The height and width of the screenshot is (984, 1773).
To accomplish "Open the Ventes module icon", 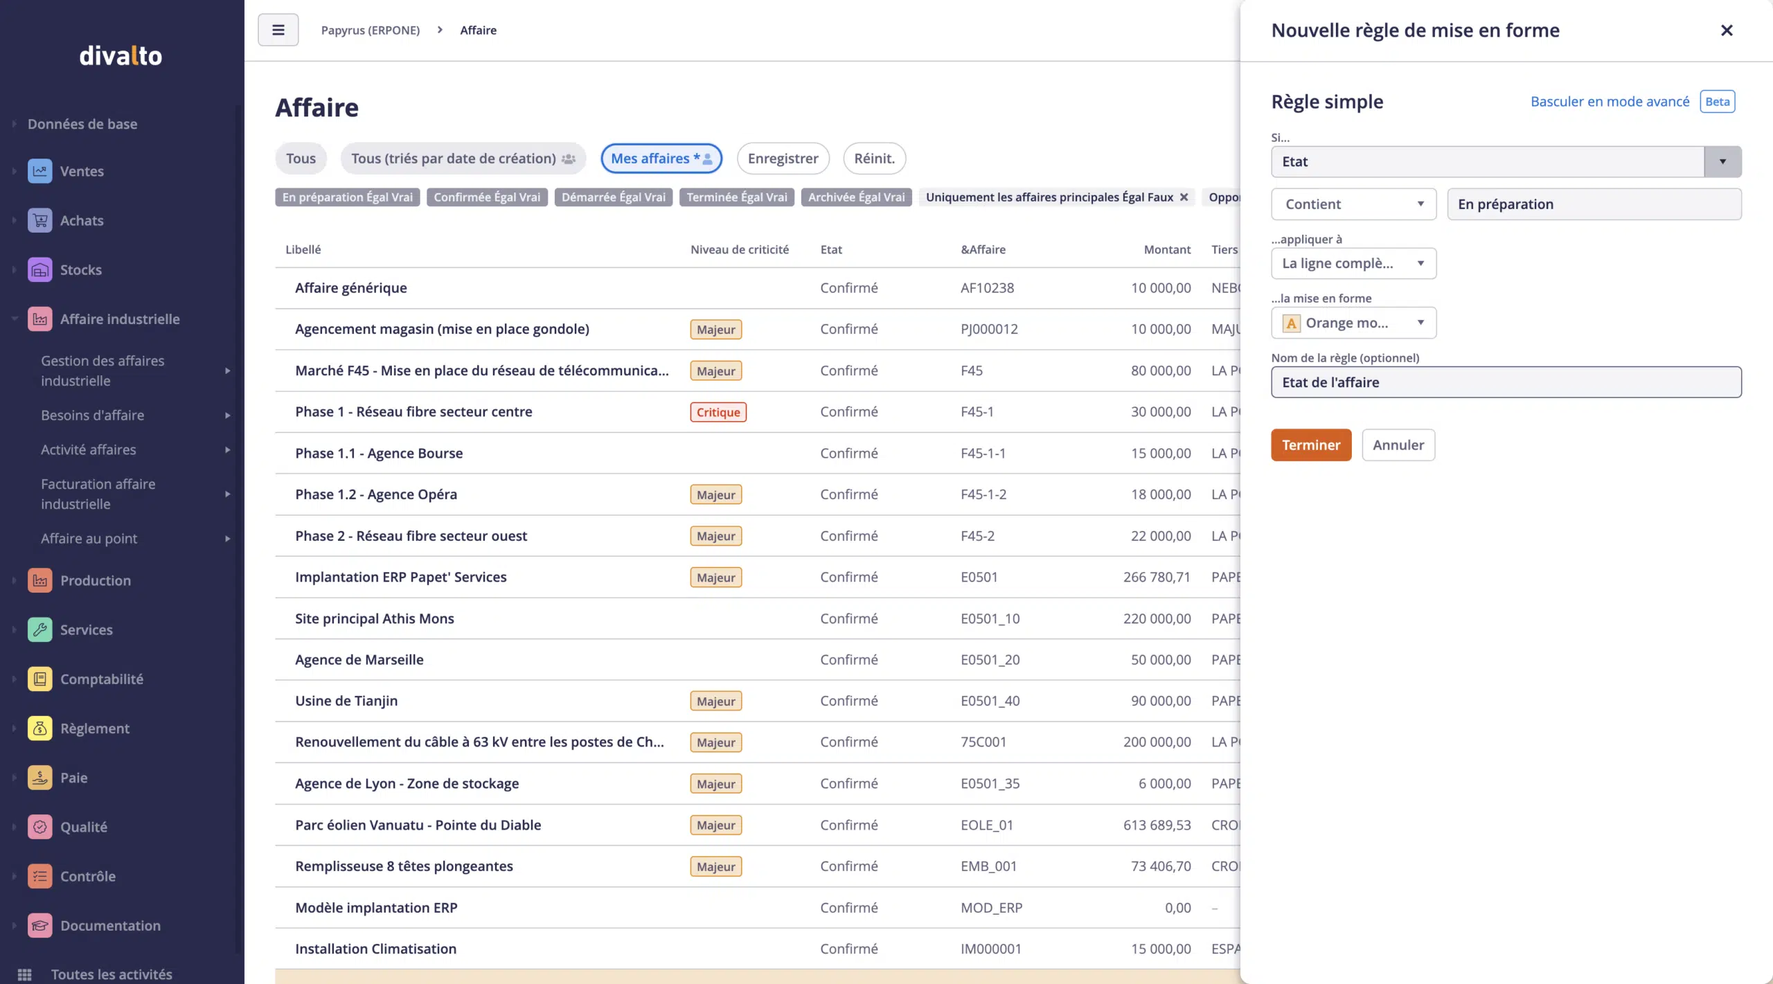I will [39, 171].
